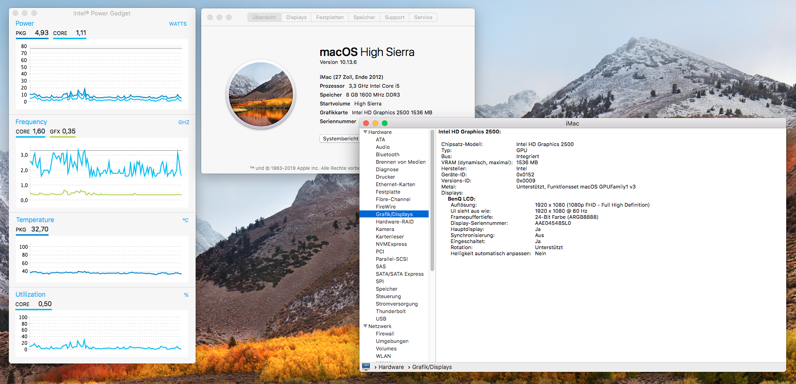Select Hardware-RAID in the sidebar
796x384 pixels.
[x=394, y=222]
